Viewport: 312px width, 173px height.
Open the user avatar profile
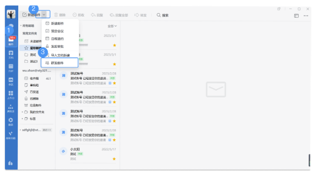coord(11,14)
